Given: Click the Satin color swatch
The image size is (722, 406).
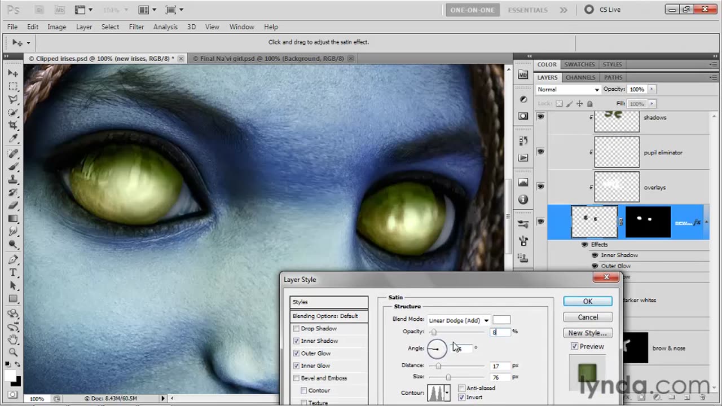Looking at the screenshot, I should (x=501, y=320).
